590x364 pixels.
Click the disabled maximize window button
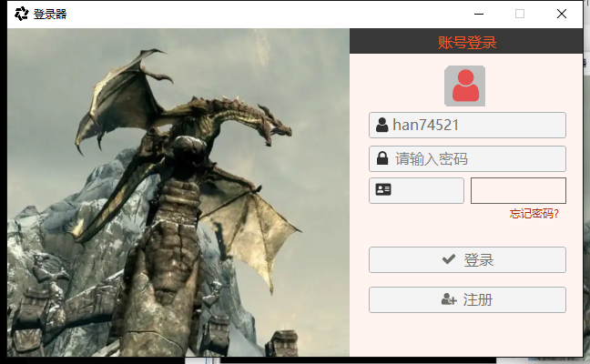click(520, 14)
